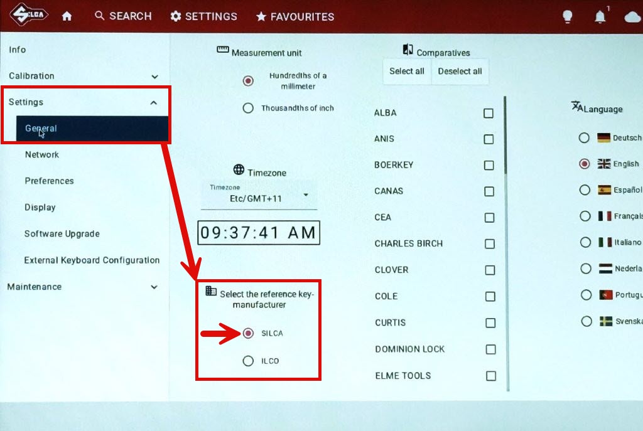Click the Silca logo in header
The image size is (643, 431).
pos(29,16)
